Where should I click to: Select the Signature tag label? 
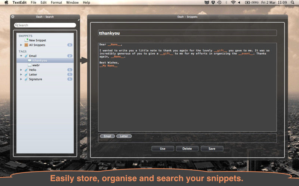(x=36, y=79)
